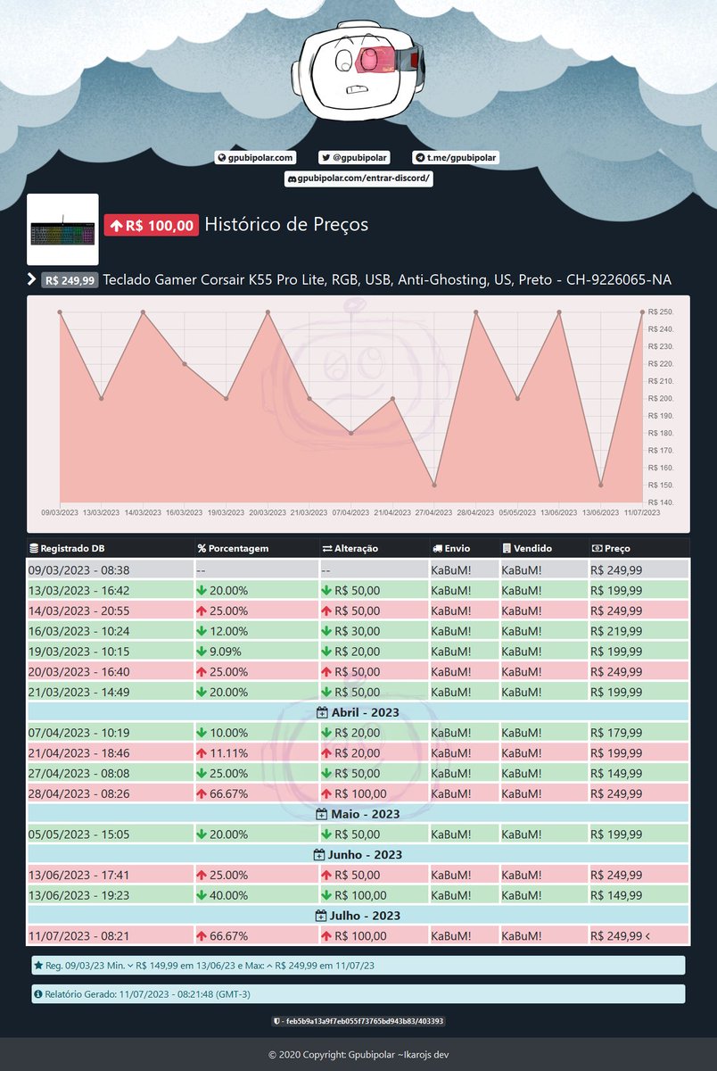717x1071 pixels.
Task: Click the Abril - 2023 month separator
Action: point(358,712)
